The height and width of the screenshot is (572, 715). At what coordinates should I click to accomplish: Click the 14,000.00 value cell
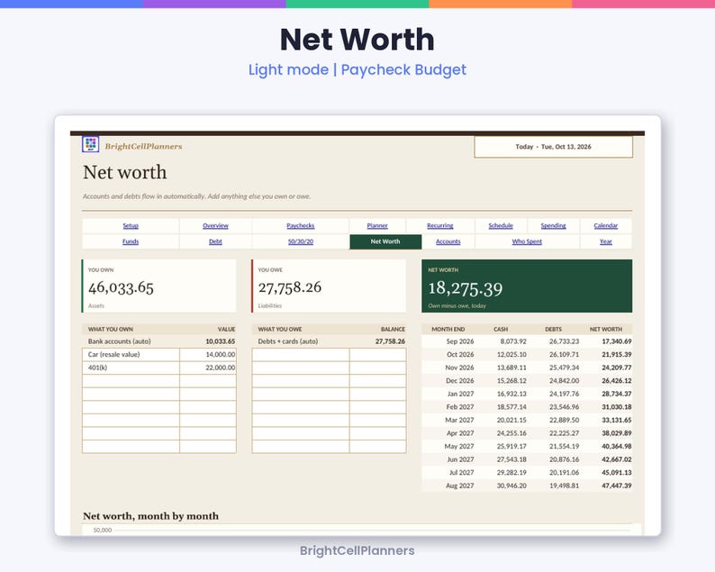click(208, 354)
